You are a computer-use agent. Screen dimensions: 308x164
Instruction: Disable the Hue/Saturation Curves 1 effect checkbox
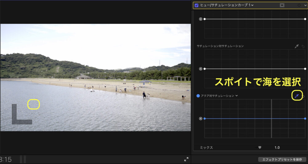197,5
